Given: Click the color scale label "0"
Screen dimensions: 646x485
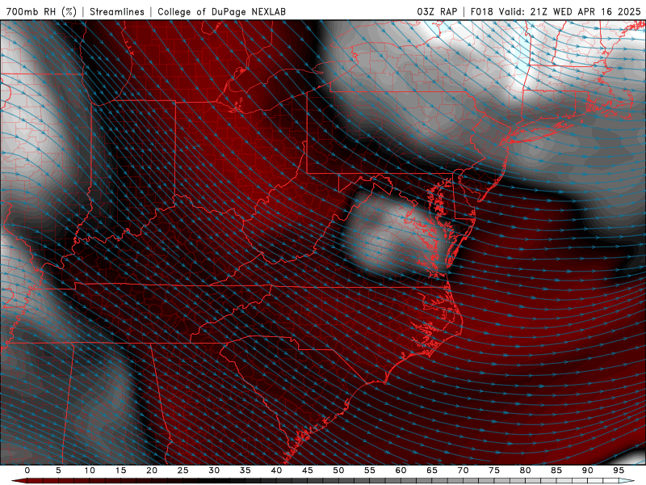Looking at the screenshot, I should 27,470.
